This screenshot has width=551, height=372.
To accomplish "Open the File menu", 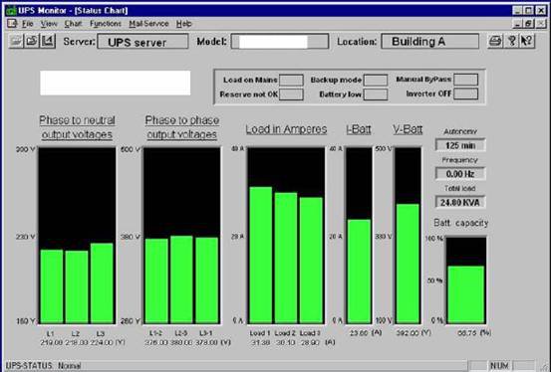I will (28, 24).
